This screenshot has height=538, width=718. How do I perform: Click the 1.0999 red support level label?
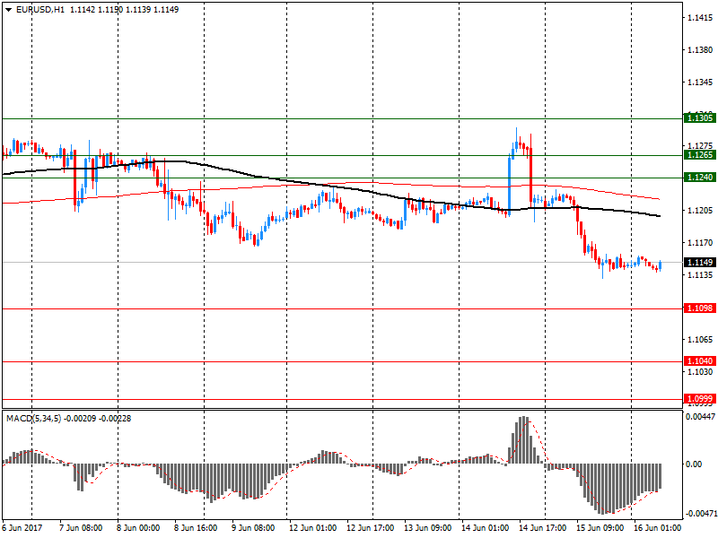[x=700, y=399]
